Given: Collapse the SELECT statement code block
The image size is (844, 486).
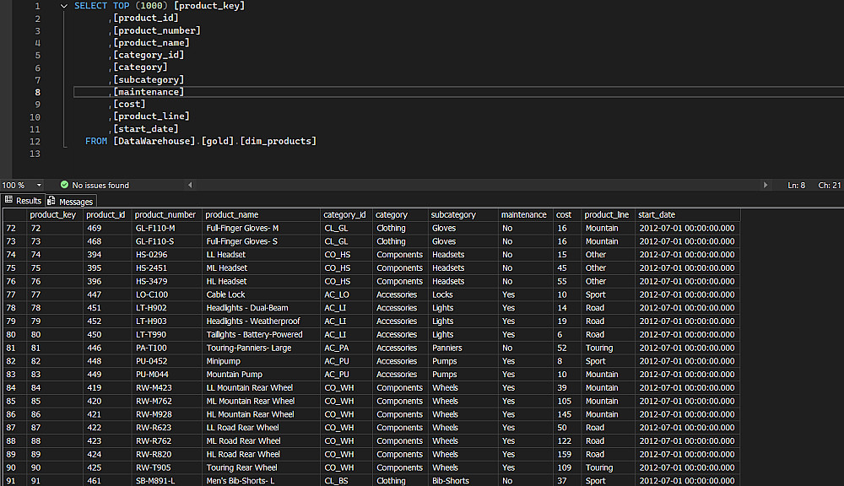Looking at the screenshot, I should (x=65, y=6).
